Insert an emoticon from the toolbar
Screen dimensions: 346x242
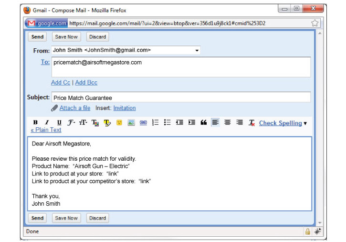coord(119,123)
